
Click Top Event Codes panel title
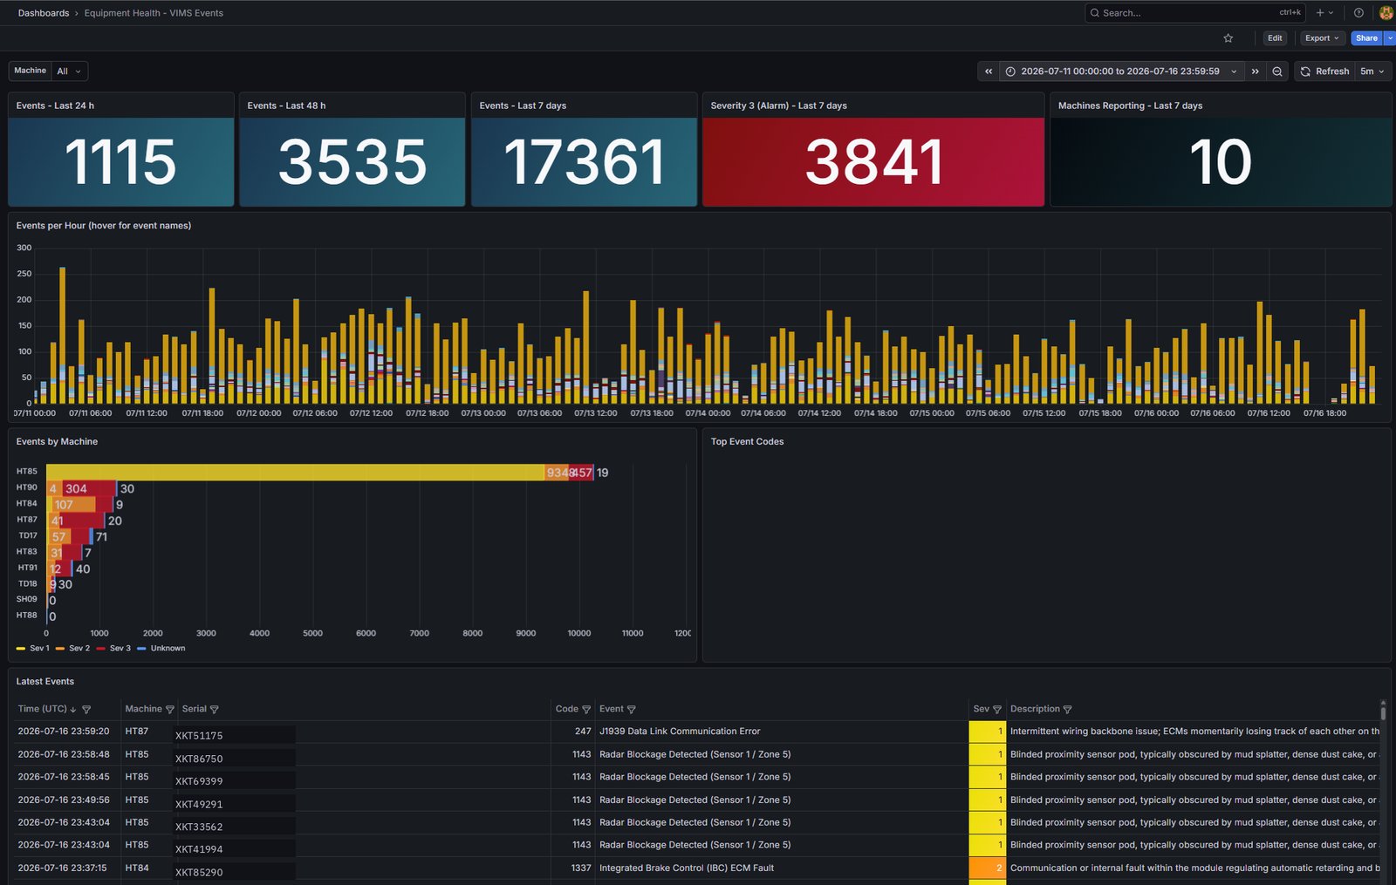point(747,442)
